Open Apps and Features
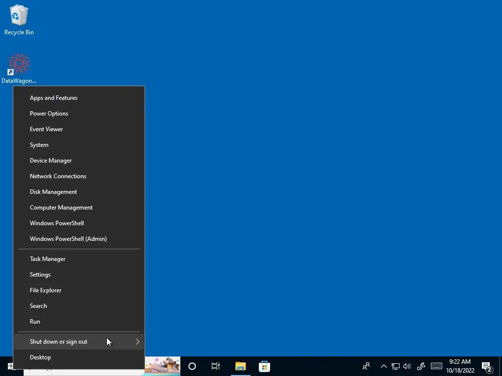502x376 pixels. point(79,98)
